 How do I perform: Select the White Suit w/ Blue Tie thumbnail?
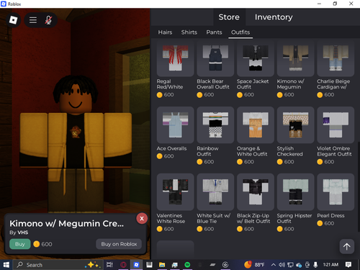(215, 192)
